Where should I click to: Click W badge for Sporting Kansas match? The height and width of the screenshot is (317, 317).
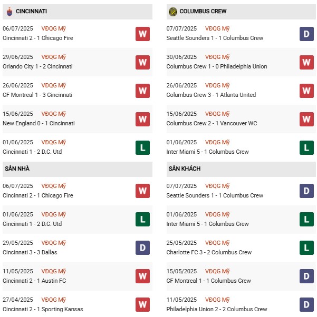[x=142, y=304]
